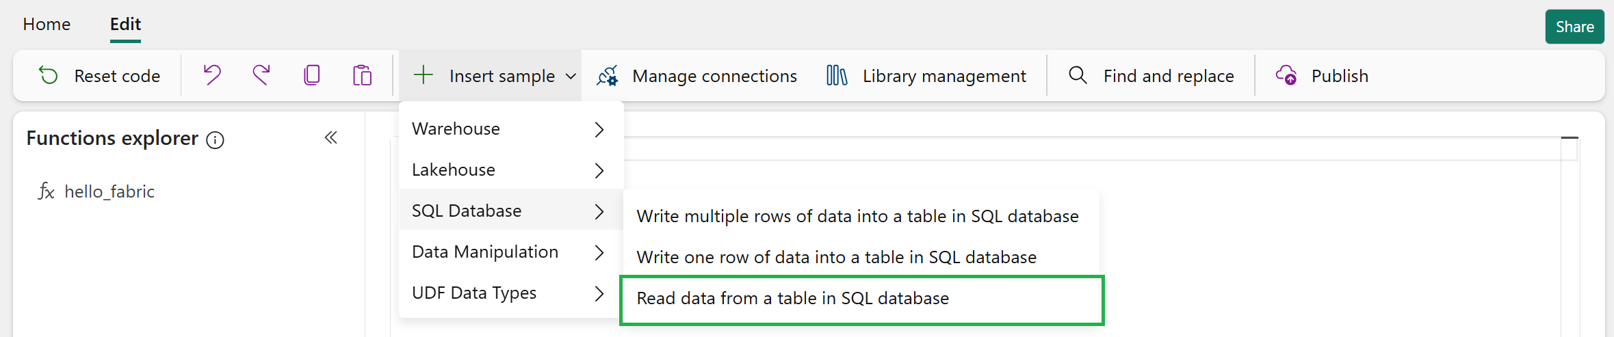The height and width of the screenshot is (337, 1614).
Task: Click the Reset code icon
Action: (x=49, y=75)
